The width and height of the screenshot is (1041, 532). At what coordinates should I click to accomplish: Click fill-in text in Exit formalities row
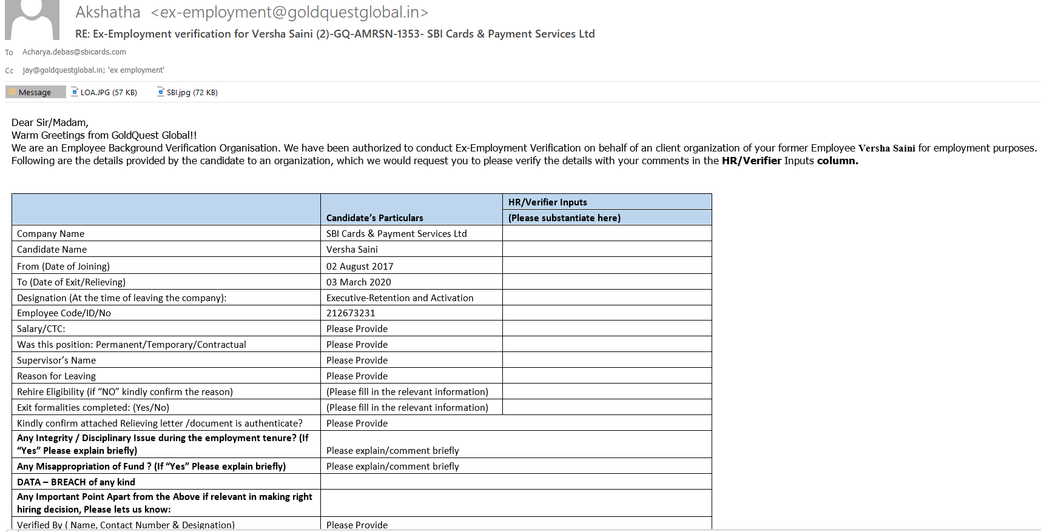click(407, 408)
